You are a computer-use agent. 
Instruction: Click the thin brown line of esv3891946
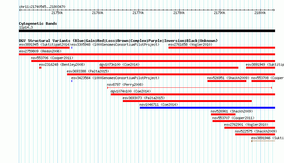263,141
